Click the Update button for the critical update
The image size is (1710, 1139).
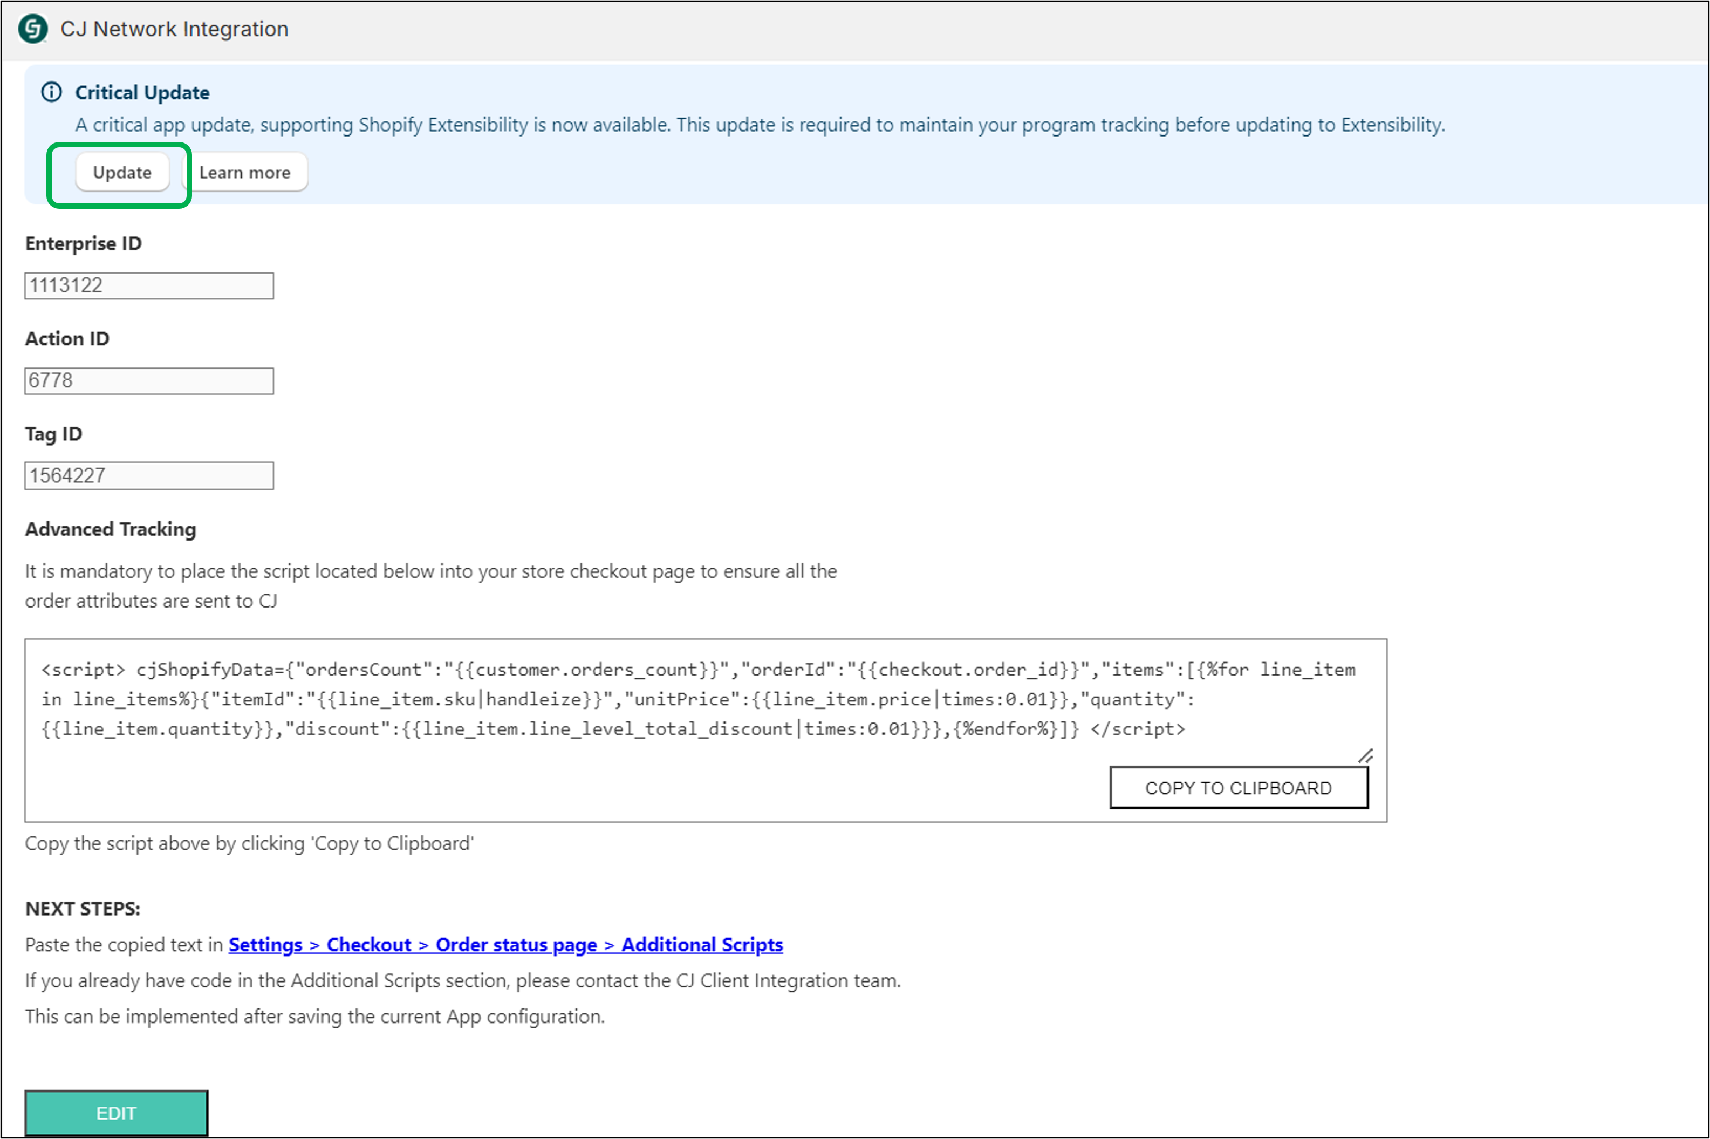pos(121,172)
